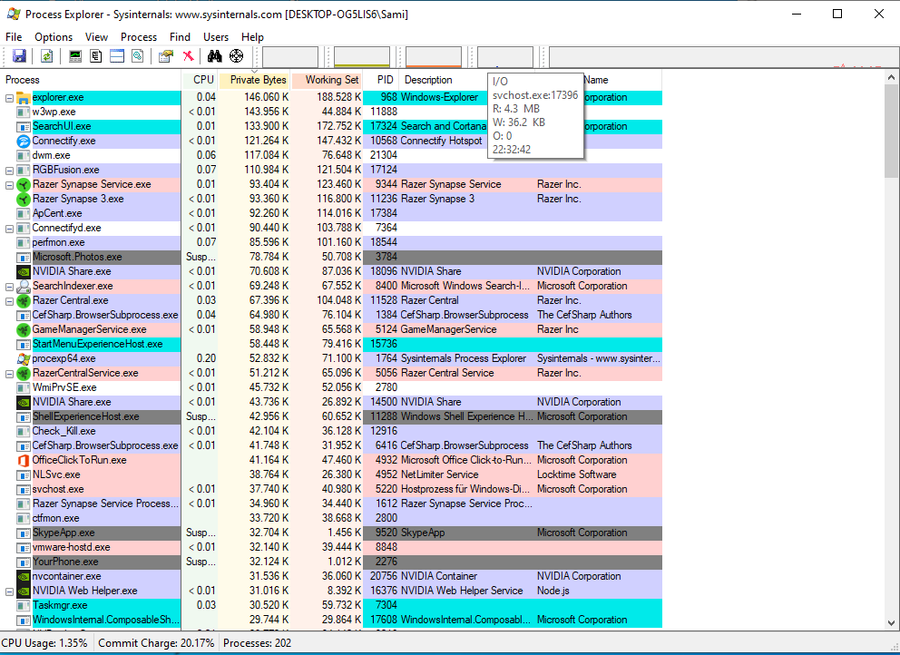Select the SkypeApp.exe process row
Image resolution: width=900 pixels, height=655 pixels.
331,533
